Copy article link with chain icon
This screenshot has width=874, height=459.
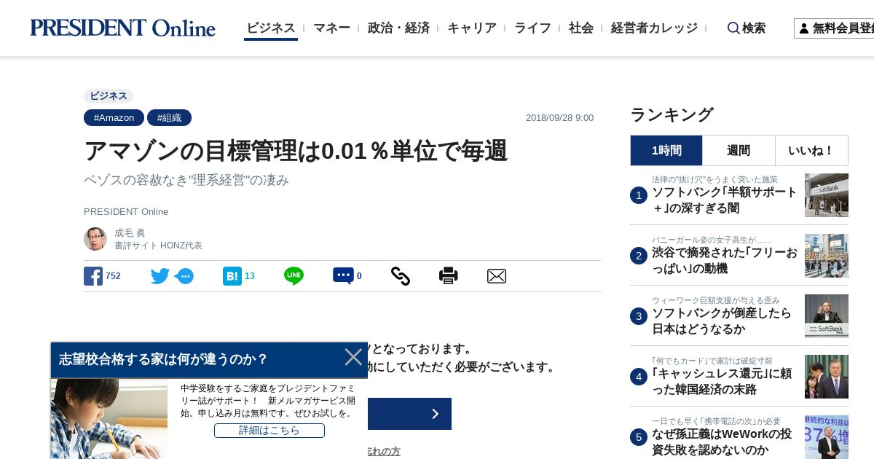tap(401, 276)
